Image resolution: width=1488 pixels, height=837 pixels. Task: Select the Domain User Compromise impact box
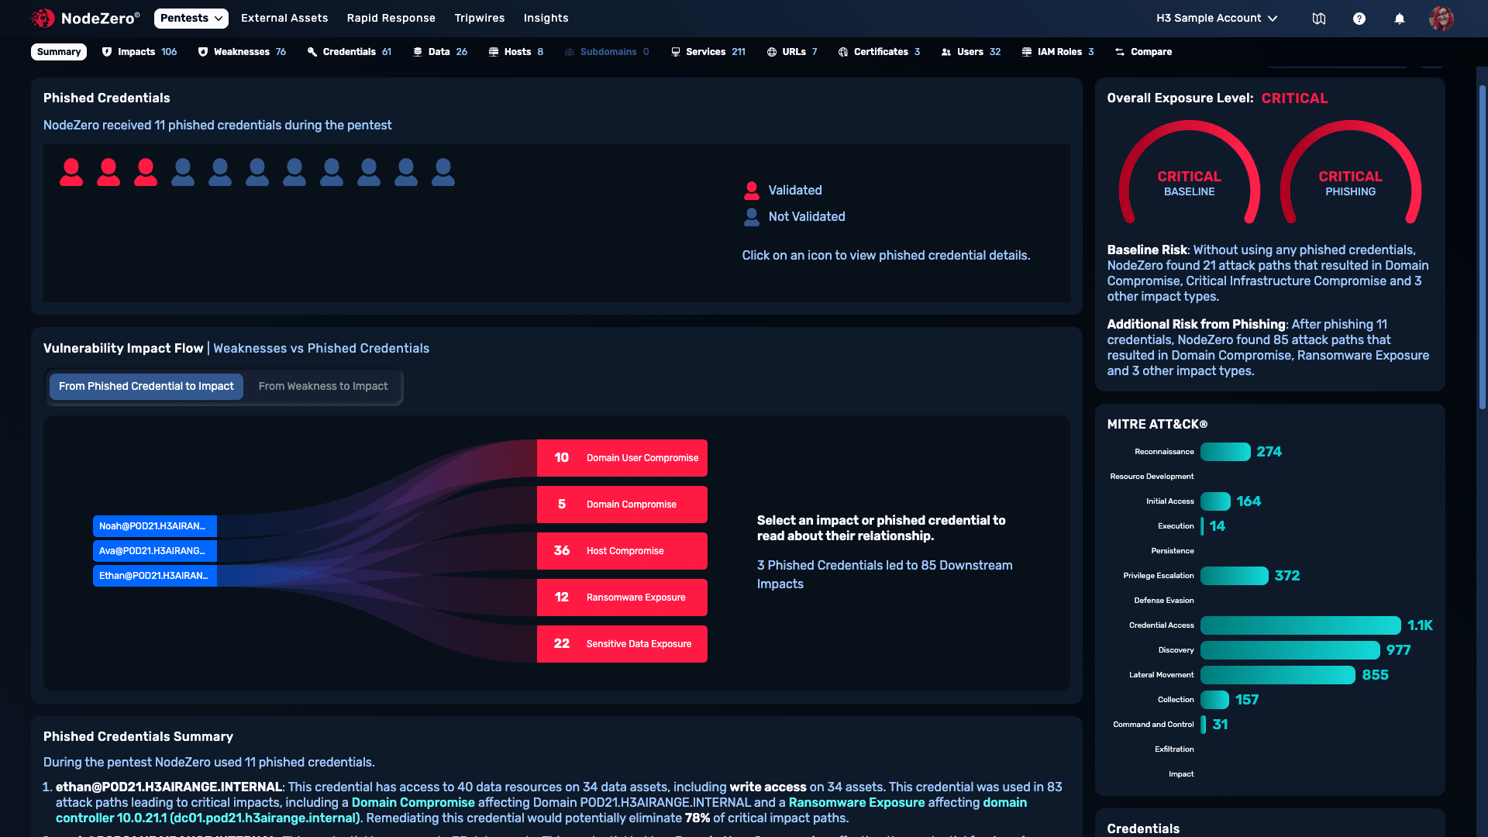click(x=622, y=458)
